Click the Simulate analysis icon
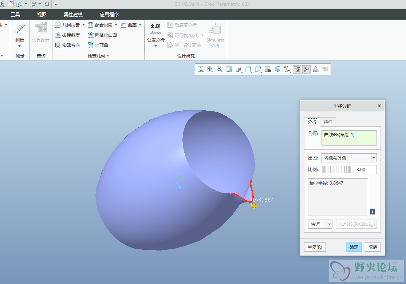Screen dimensions: 406x284 [x=216, y=28]
